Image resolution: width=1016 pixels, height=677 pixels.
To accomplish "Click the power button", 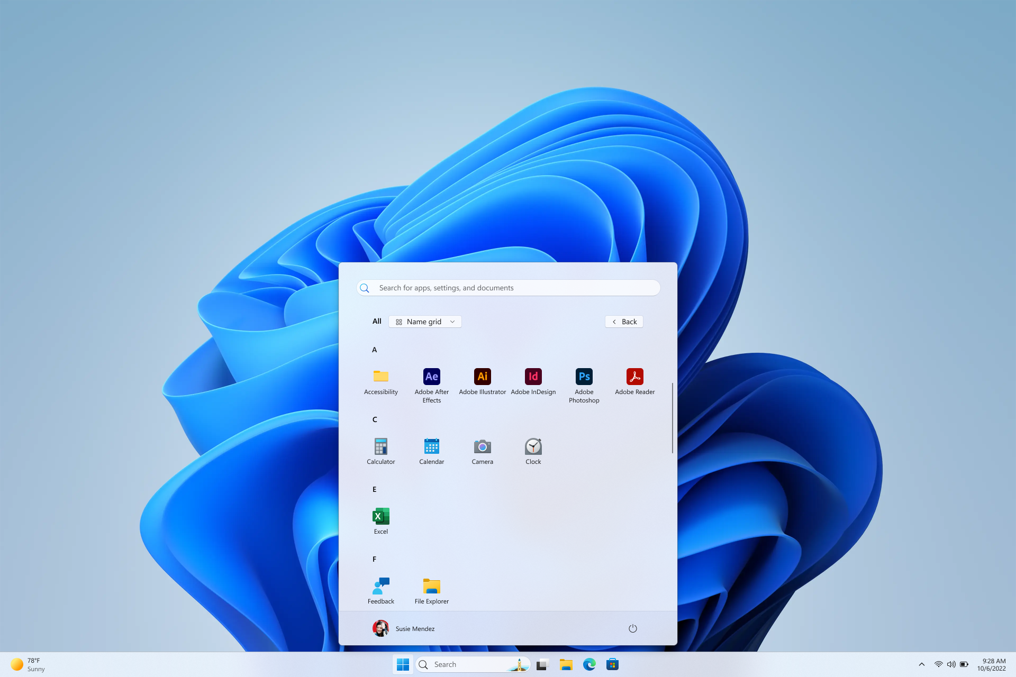I will pyautogui.click(x=633, y=628).
